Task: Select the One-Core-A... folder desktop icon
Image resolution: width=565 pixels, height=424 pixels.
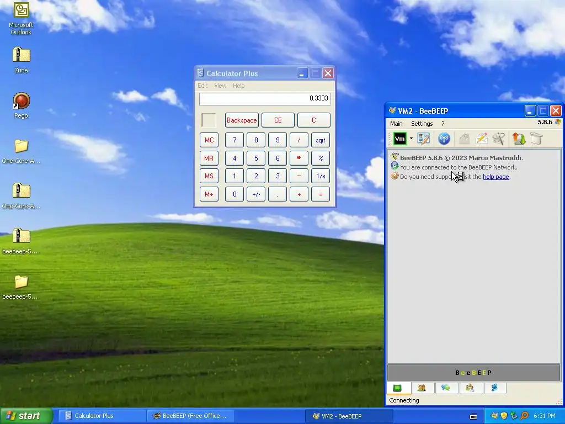Action: (x=21, y=151)
